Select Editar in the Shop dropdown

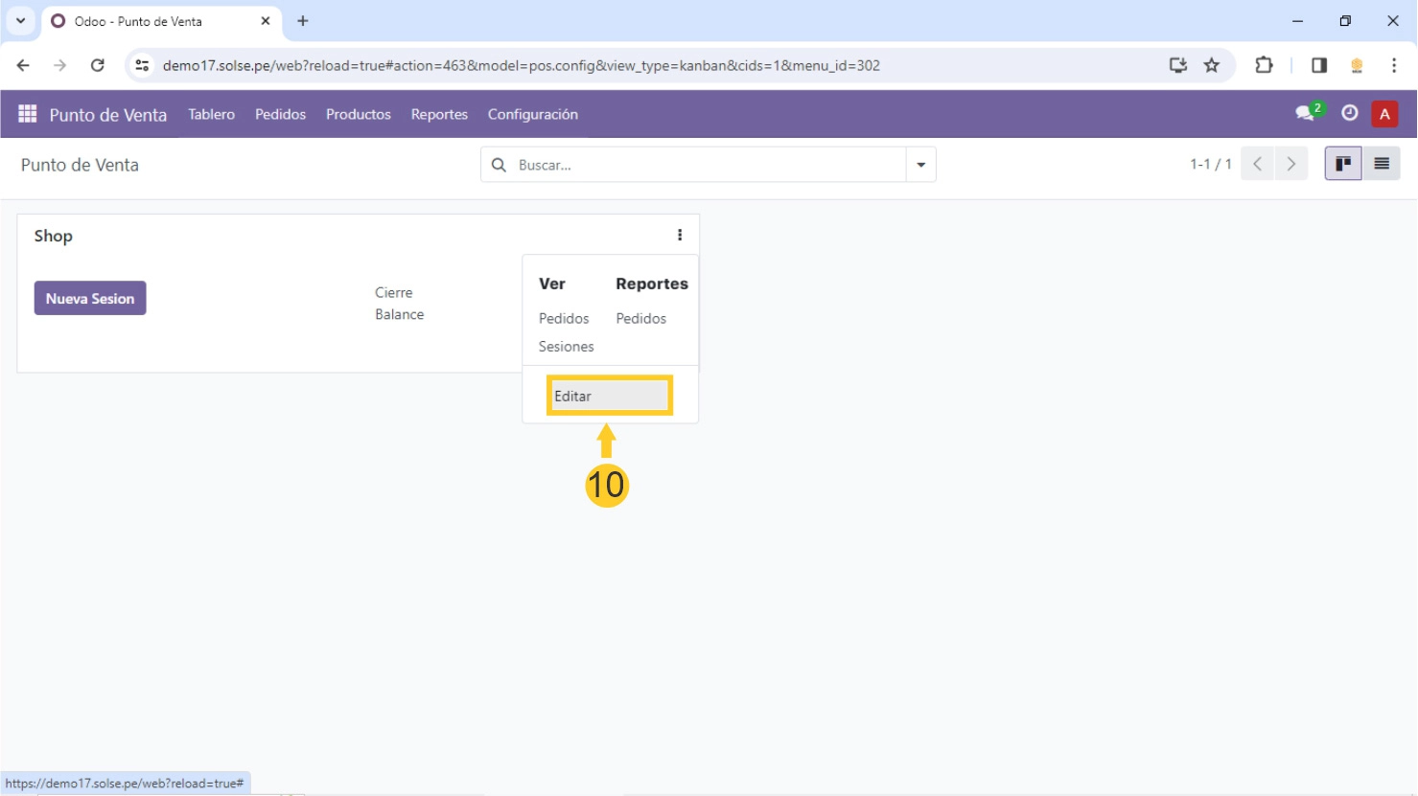(609, 396)
